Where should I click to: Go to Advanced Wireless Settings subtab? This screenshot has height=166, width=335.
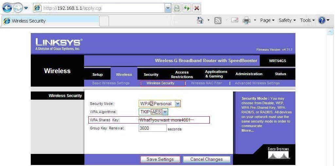(257, 83)
